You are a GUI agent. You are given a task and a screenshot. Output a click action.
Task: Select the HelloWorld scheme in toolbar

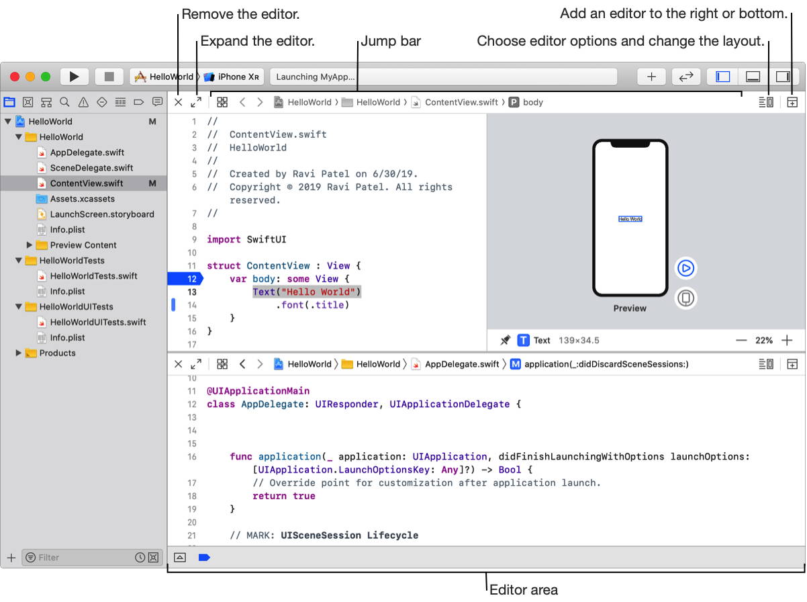coord(164,77)
